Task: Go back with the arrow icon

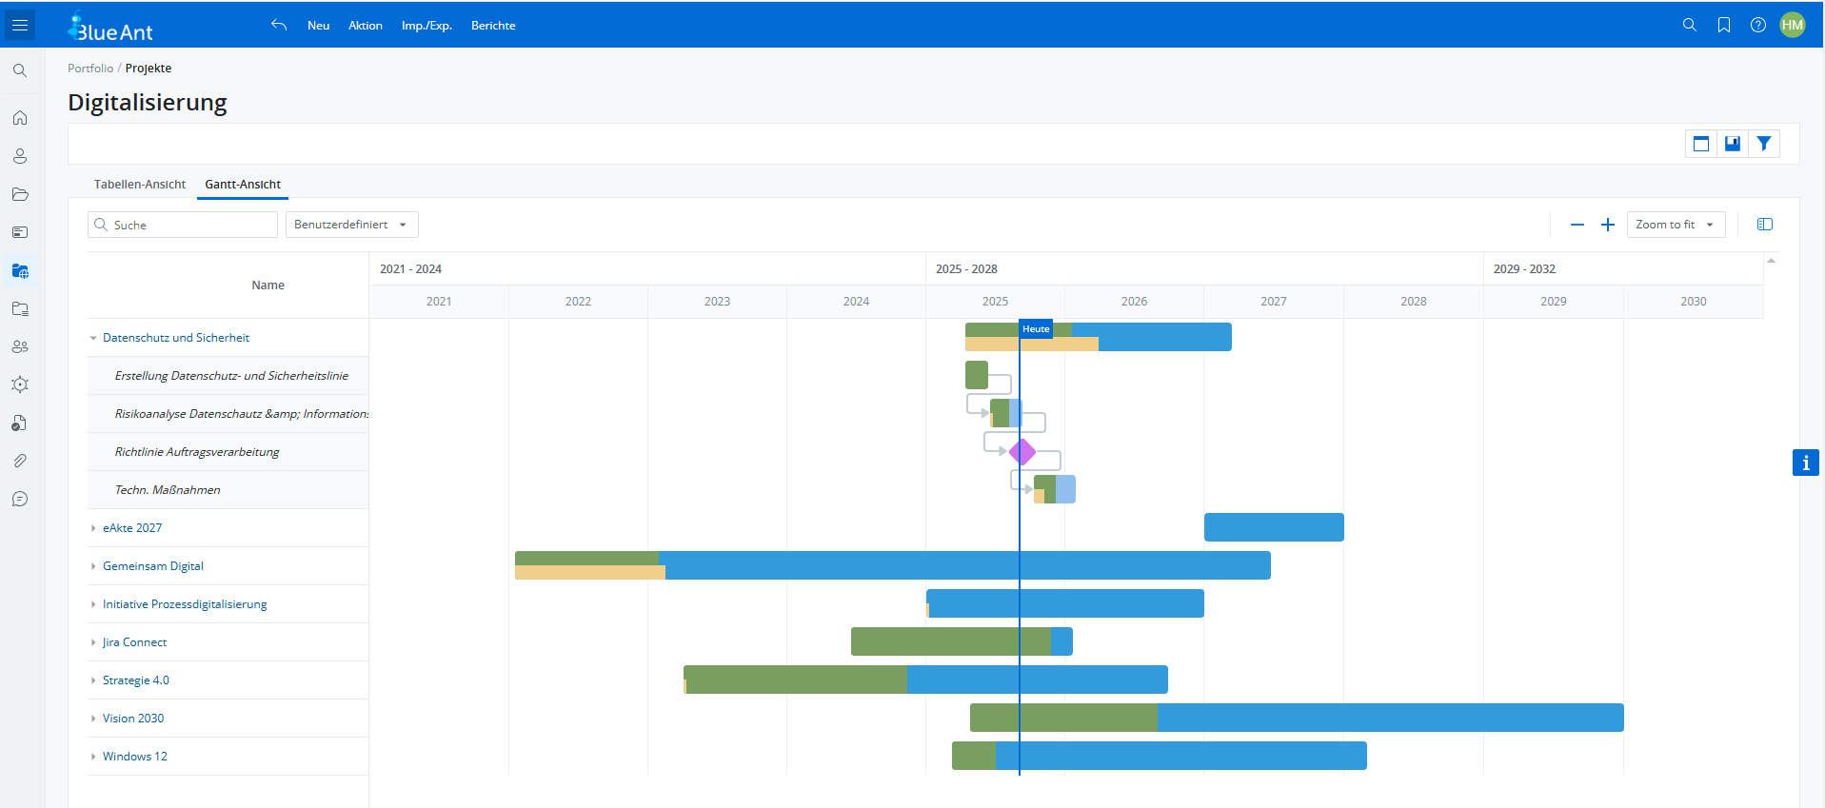Action: coord(279,25)
